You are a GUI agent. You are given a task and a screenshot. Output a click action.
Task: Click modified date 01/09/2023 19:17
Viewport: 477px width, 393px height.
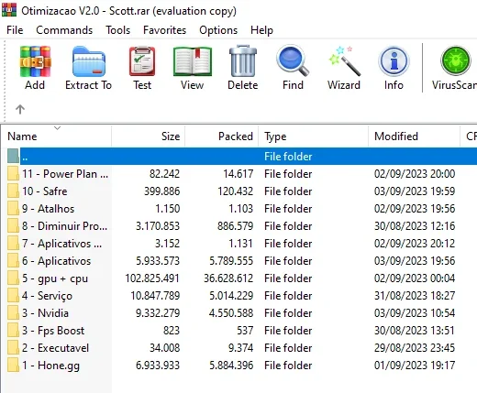click(x=415, y=366)
